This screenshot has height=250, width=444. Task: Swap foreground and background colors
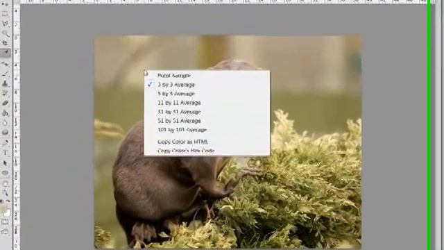point(8,201)
